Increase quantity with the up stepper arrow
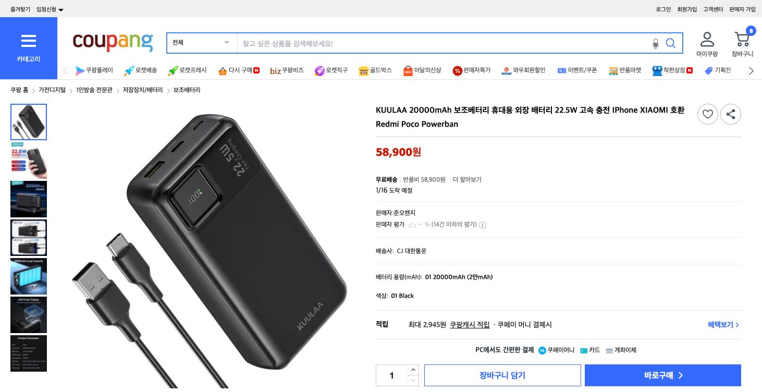 point(413,370)
